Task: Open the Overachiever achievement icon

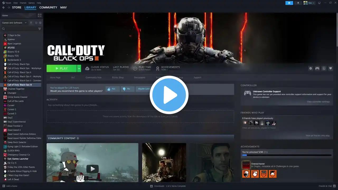Action: click(x=246, y=165)
